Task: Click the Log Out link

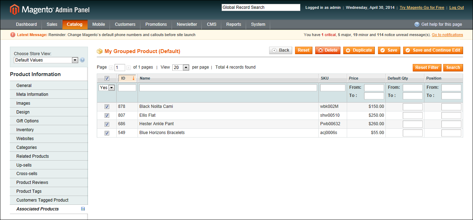Action: point(457,7)
